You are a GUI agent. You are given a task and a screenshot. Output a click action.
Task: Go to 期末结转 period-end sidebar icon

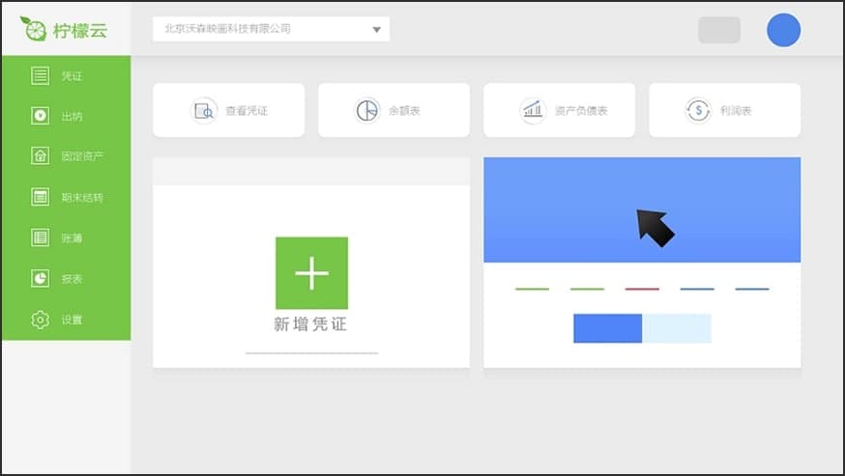40,197
